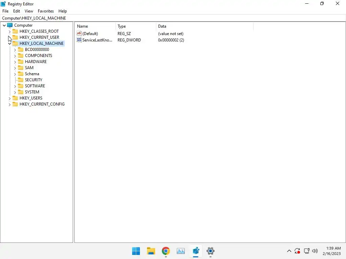Open the Windows Start menu

(x=136, y=251)
